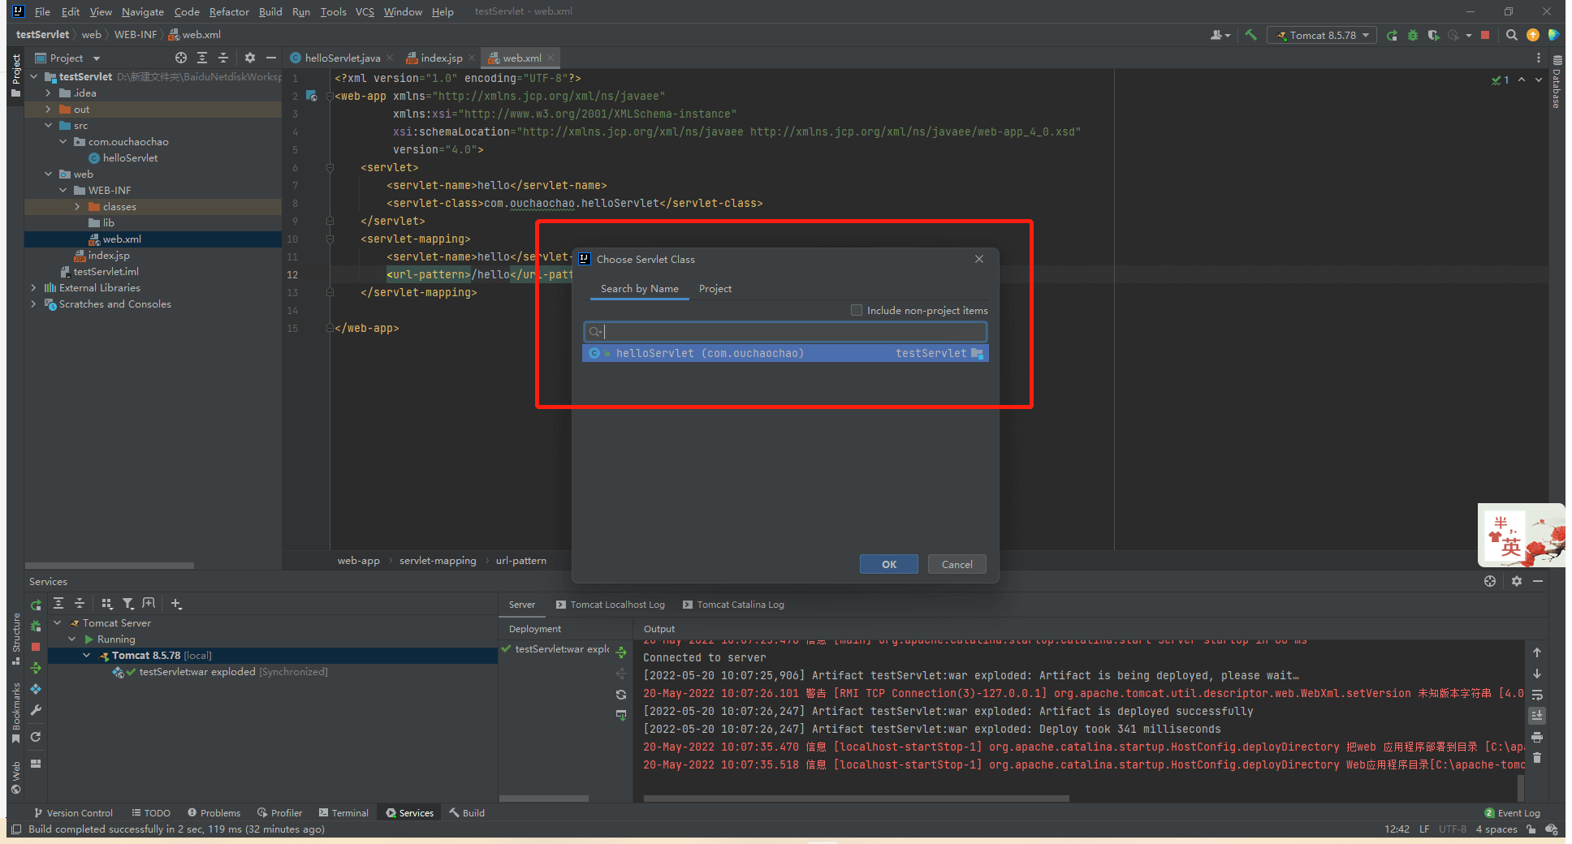
Task: Open the Problems tool window button
Action: 214,812
